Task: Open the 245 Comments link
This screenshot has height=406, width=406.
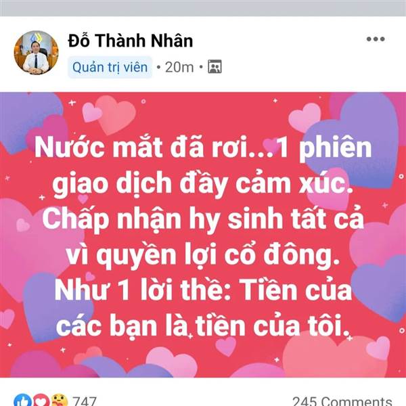Action: (x=342, y=401)
